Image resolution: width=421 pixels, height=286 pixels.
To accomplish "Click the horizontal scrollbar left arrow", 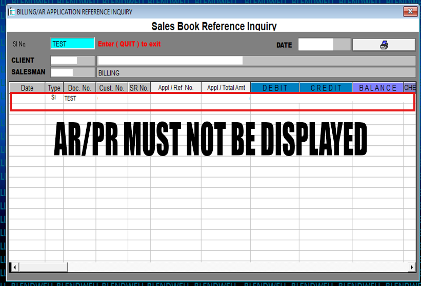I will (15, 267).
